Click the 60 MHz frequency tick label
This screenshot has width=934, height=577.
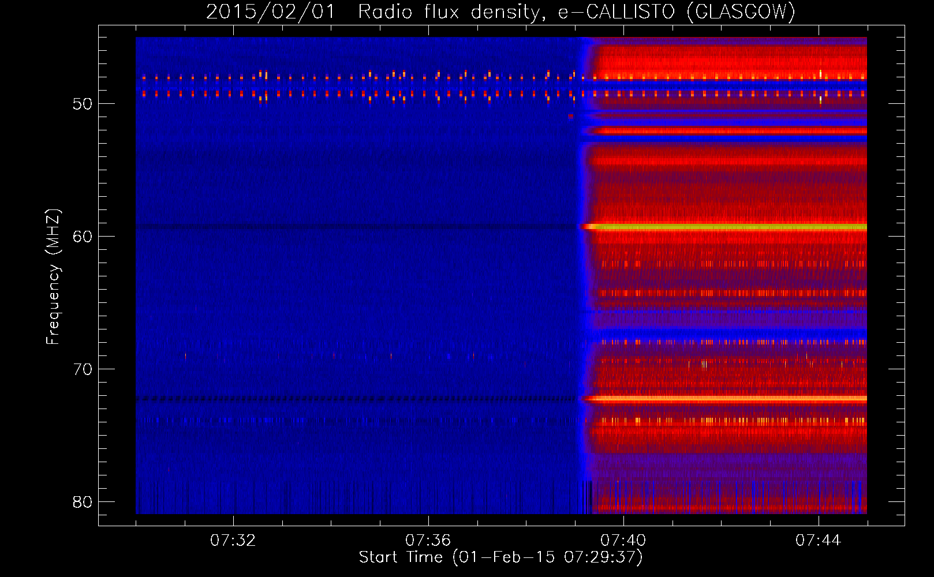pyautogui.click(x=83, y=237)
